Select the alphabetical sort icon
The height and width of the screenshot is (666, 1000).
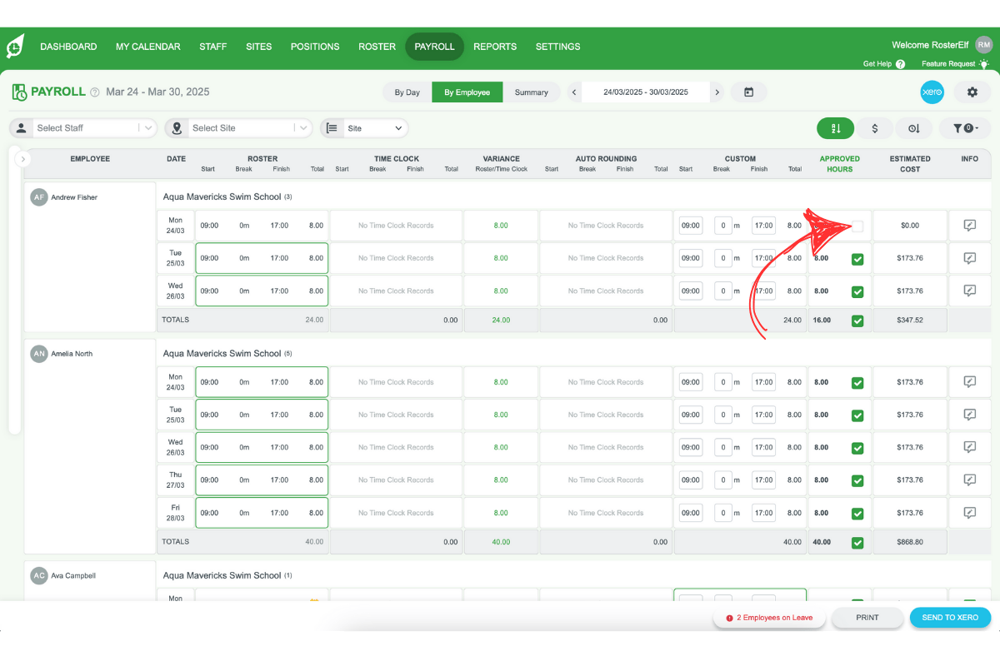click(x=835, y=128)
